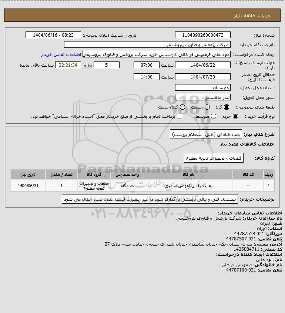Click the response deadline date 1404/06/22

[202, 65]
